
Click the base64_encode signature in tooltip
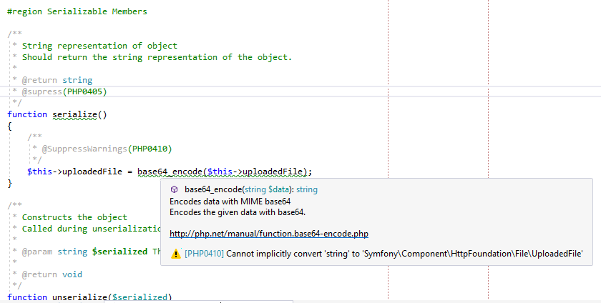[250, 190]
